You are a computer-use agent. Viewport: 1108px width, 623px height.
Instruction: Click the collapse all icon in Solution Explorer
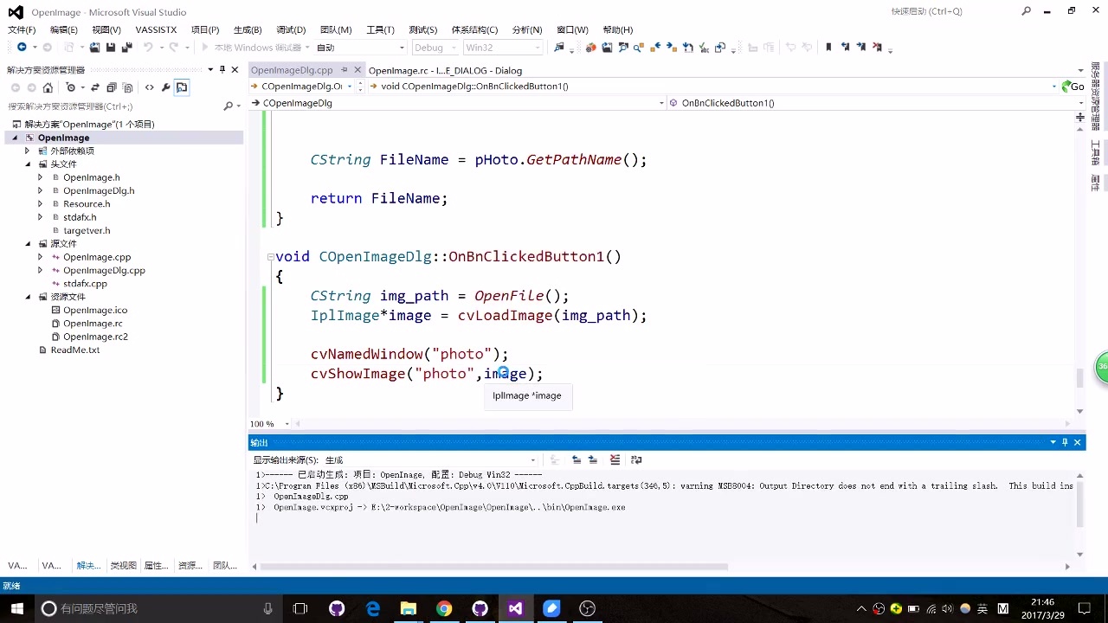pos(112,87)
